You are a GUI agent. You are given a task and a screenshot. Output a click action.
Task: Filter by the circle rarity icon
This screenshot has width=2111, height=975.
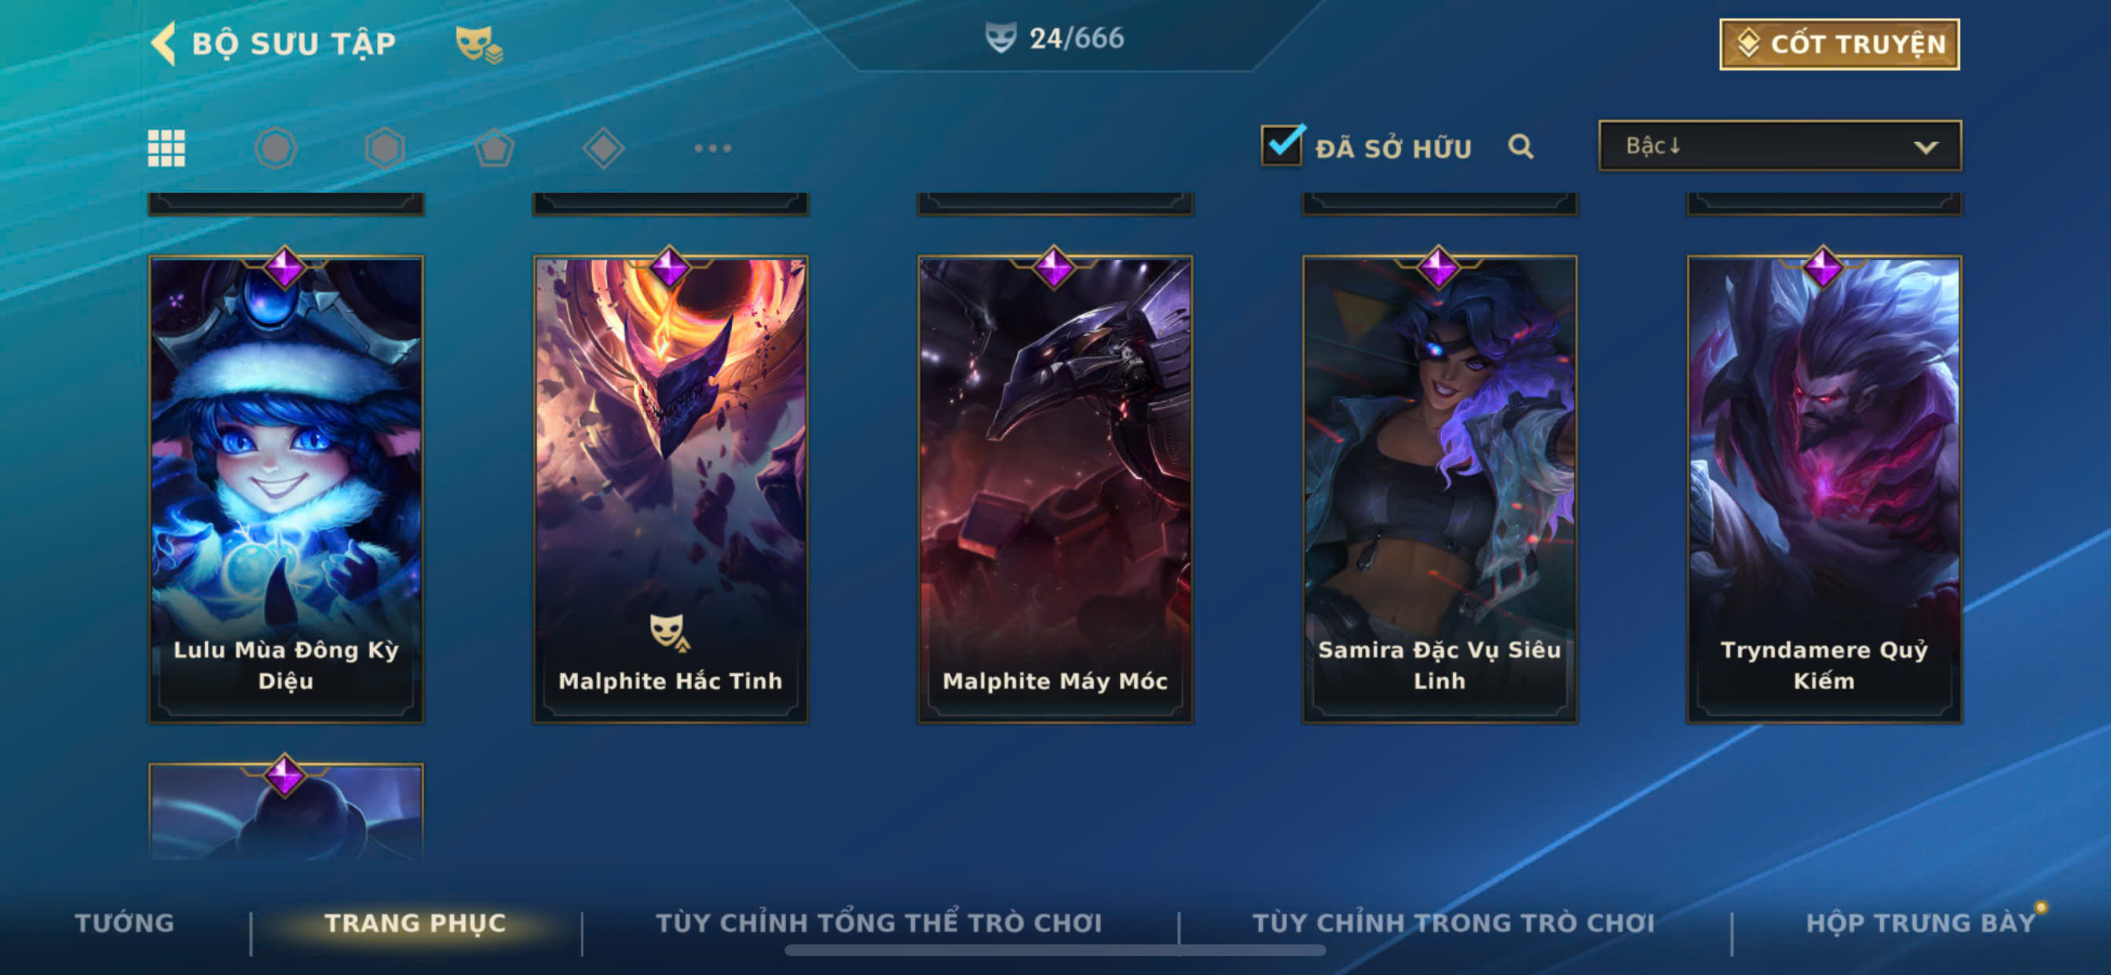tap(276, 148)
